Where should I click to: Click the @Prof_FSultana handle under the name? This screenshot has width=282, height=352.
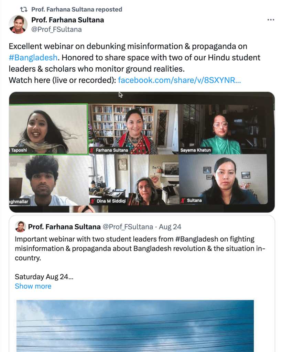pos(56,29)
